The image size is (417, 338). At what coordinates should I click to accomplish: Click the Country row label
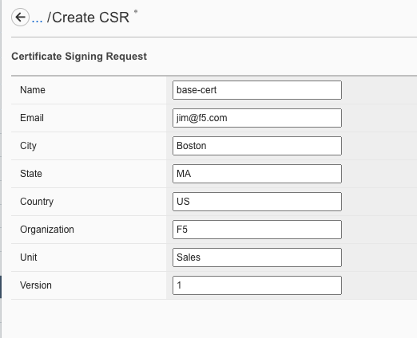pos(37,202)
